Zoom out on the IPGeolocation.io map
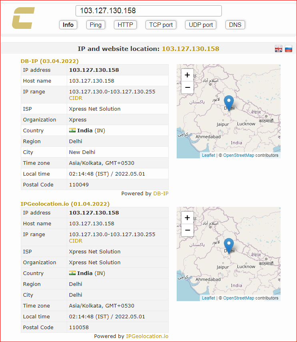The height and width of the screenshot is (342, 297). (187, 230)
